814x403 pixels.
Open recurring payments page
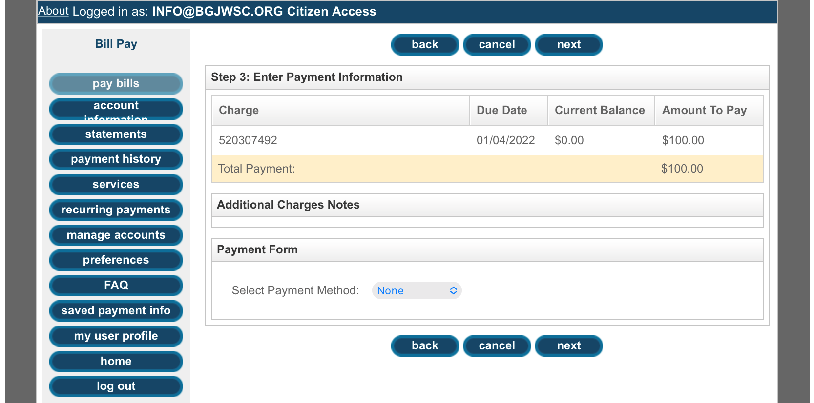(x=116, y=210)
